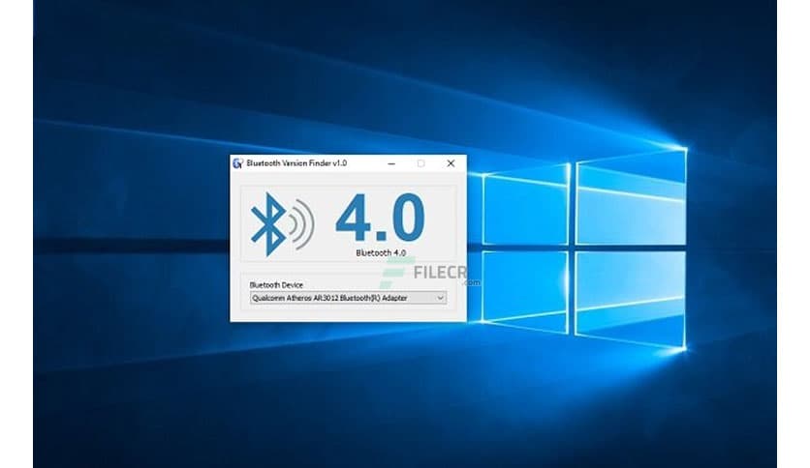Viewport: 810px width, 468px height.
Task: Close the Bluetooth Version Finder window
Action: point(451,163)
